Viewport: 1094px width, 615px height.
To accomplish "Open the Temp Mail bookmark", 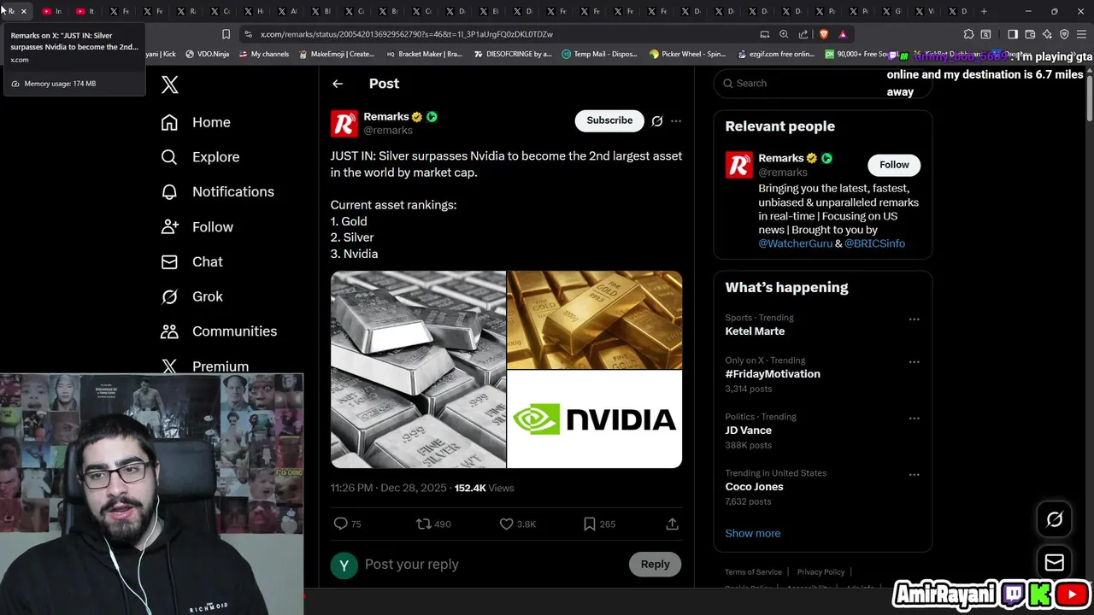I will pos(599,54).
